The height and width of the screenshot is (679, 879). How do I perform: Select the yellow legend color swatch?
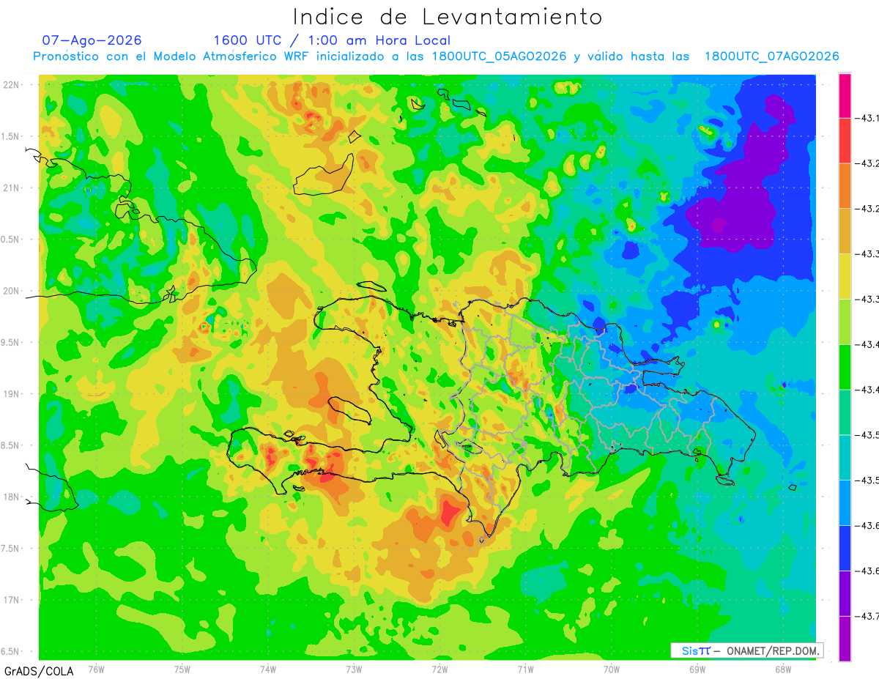click(845, 277)
